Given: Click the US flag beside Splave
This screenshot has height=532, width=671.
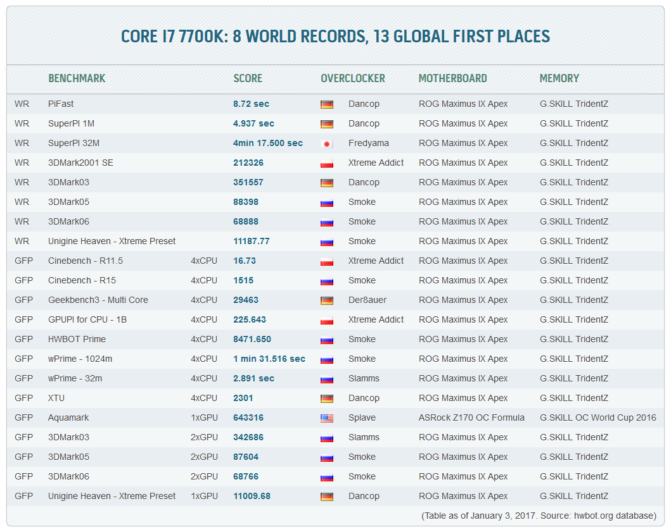Looking at the screenshot, I should (x=327, y=418).
